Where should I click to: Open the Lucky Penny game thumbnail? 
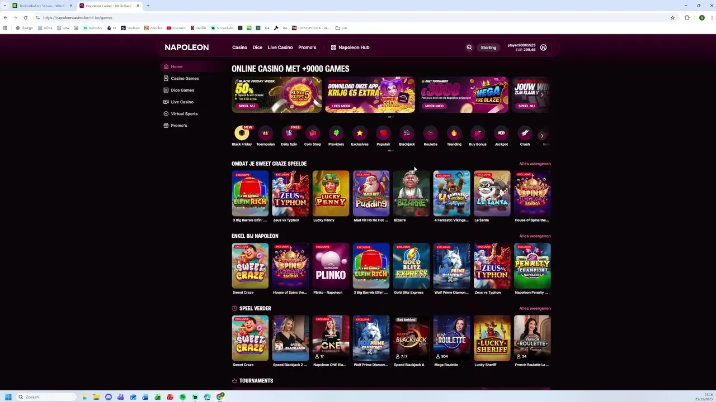click(x=331, y=193)
